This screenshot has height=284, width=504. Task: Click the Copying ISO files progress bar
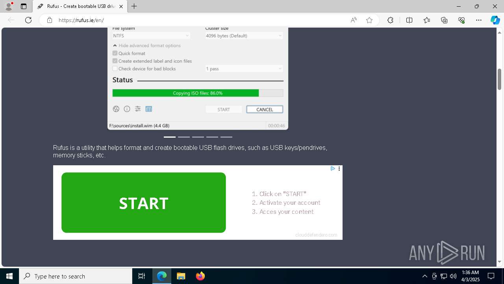click(x=198, y=93)
